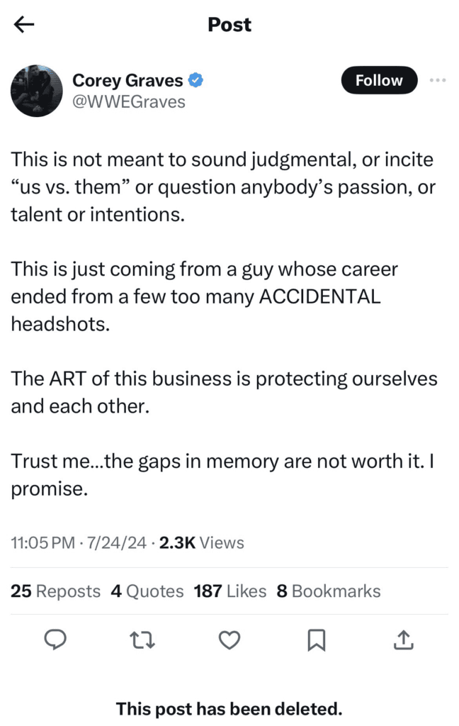Open the verified badge next to Corey Graves
Screen dimensions: 459x726
[x=195, y=80]
